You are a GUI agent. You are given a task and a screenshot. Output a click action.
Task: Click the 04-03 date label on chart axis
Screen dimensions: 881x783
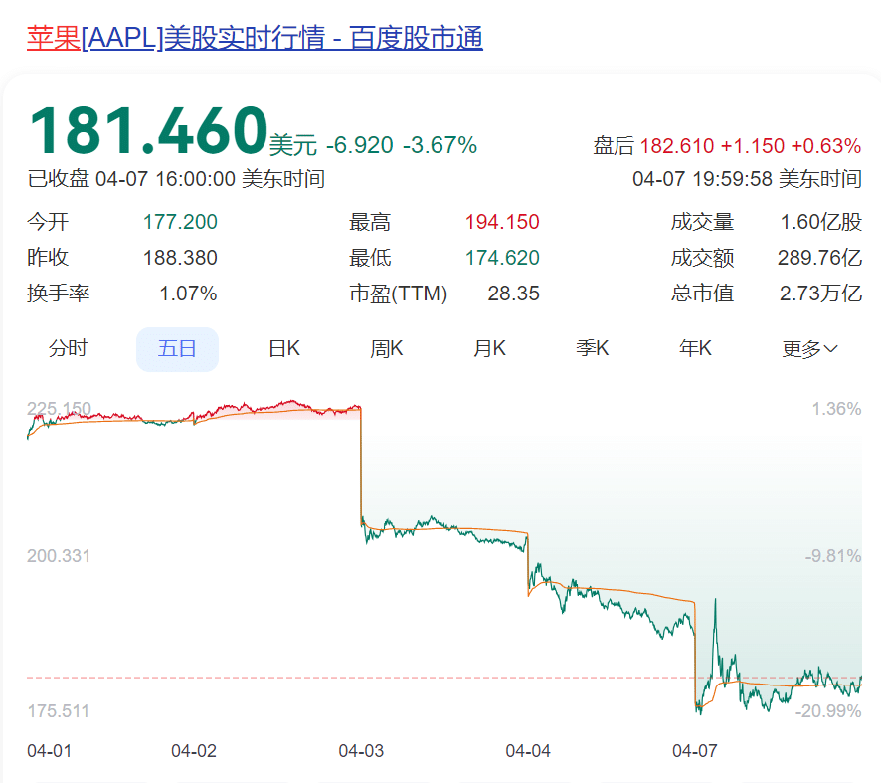coord(361,750)
